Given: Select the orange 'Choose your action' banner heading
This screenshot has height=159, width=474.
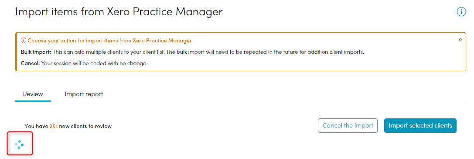Looking at the screenshot, I should pyautogui.click(x=109, y=40).
